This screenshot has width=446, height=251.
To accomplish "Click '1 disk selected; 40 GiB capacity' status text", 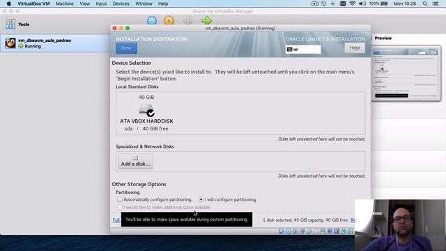I will click(x=305, y=220).
